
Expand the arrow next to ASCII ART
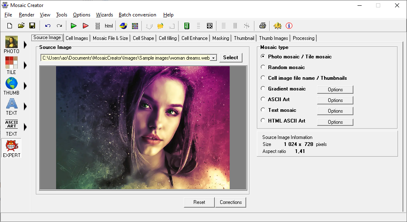tap(25, 127)
